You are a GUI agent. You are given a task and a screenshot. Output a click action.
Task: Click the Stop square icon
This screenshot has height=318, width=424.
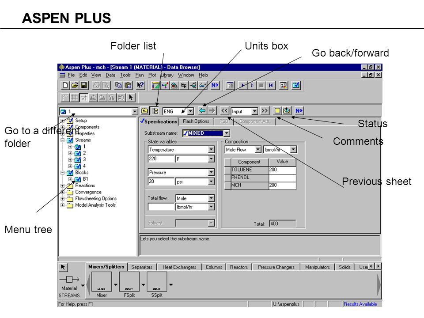(261, 85)
